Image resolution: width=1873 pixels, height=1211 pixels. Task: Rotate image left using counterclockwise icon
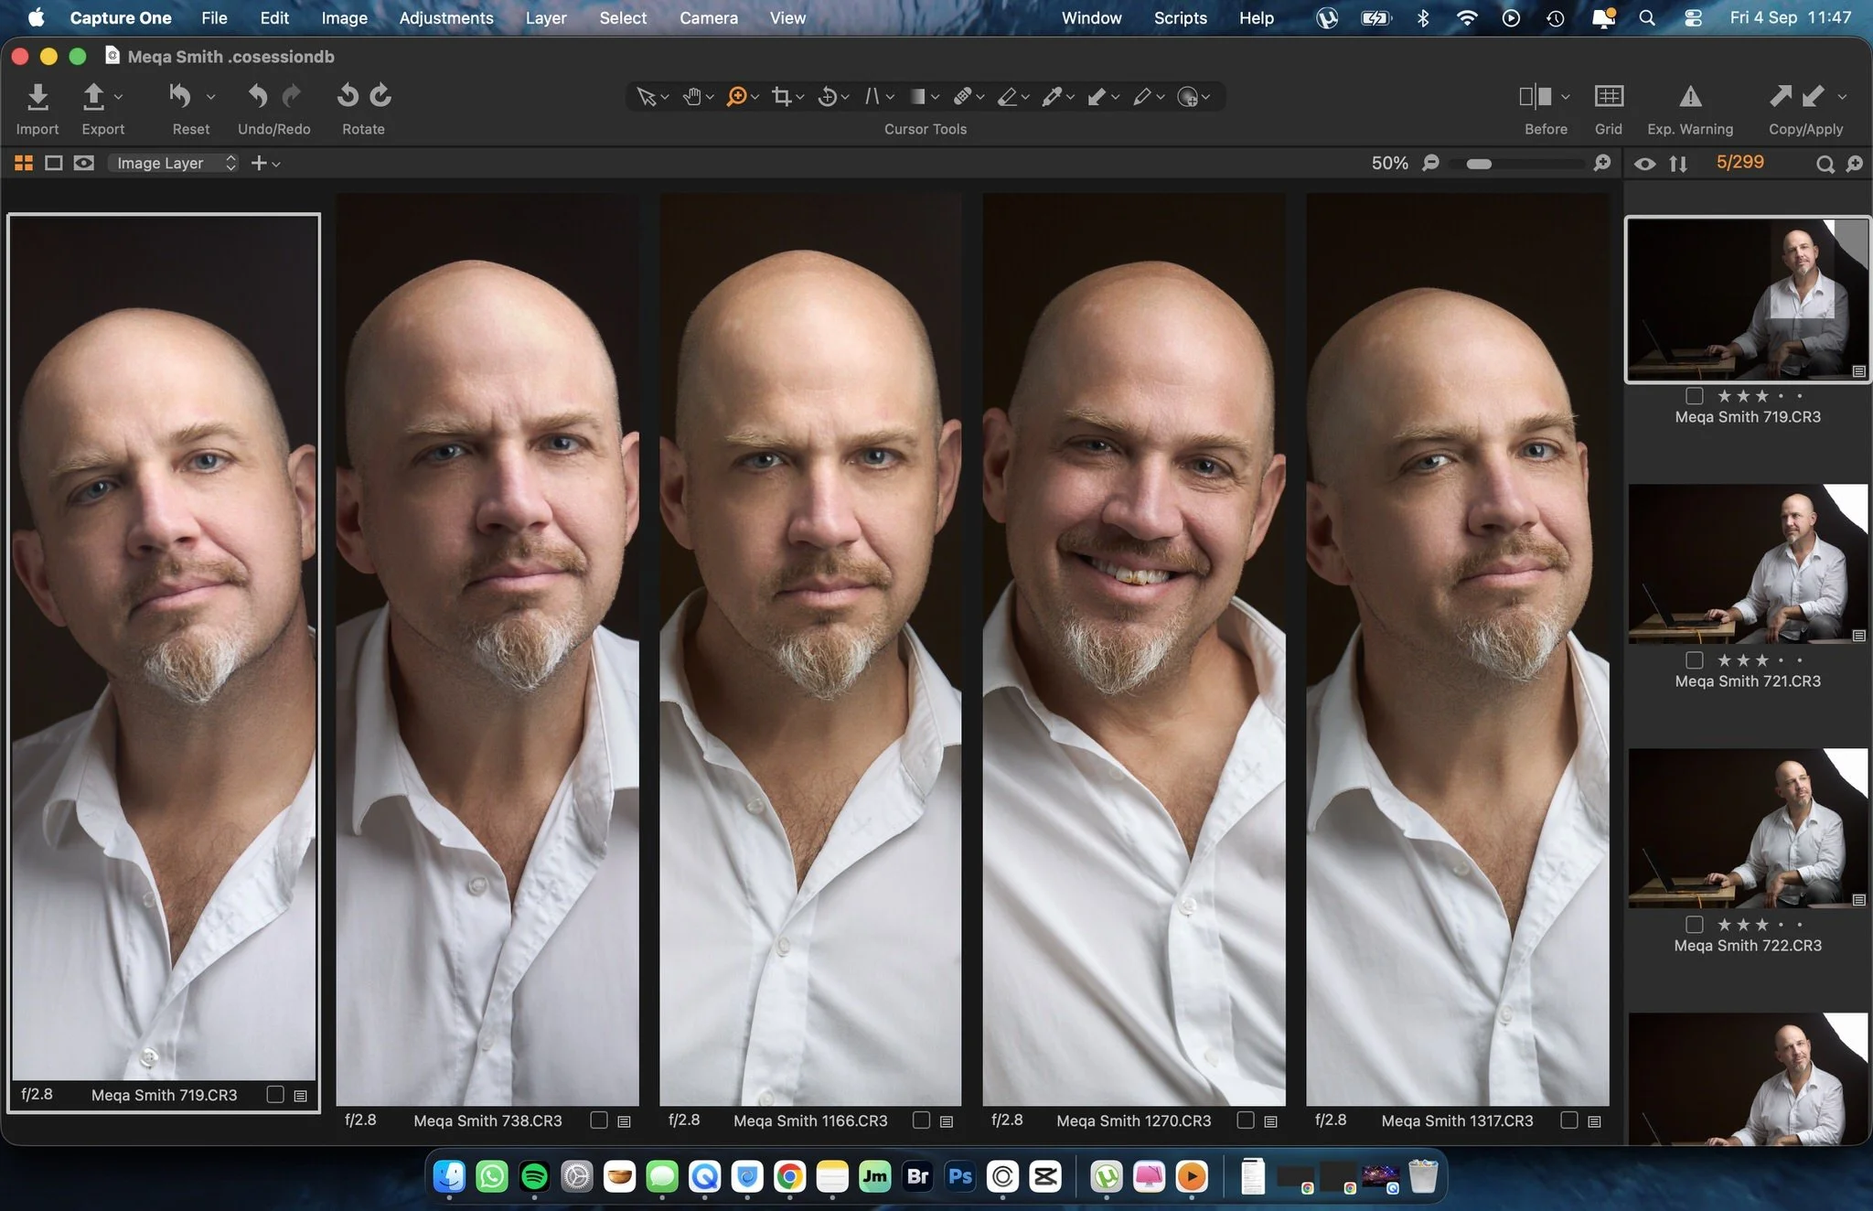(348, 95)
